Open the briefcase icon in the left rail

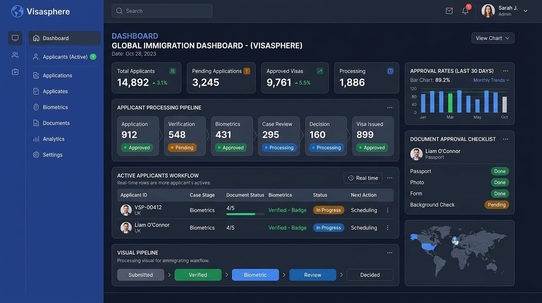(x=15, y=72)
